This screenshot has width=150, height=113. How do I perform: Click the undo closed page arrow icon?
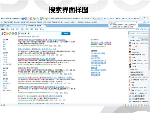(x=41, y=18)
